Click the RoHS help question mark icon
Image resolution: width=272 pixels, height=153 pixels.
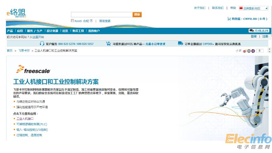[91, 21]
